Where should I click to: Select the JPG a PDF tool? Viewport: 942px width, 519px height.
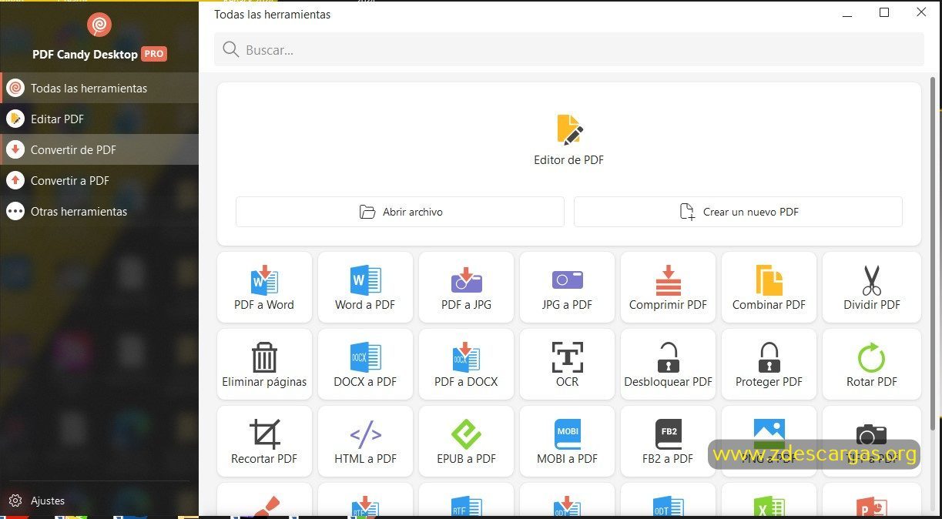point(567,287)
